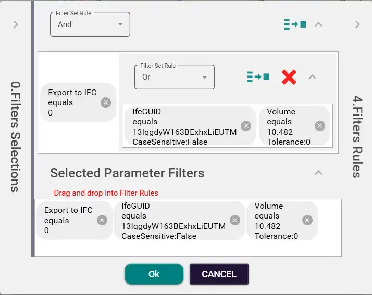
Task: Open the nested Filter Set Rule dropdown showing Or
Action: pyautogui.click(x=175, y=77)
